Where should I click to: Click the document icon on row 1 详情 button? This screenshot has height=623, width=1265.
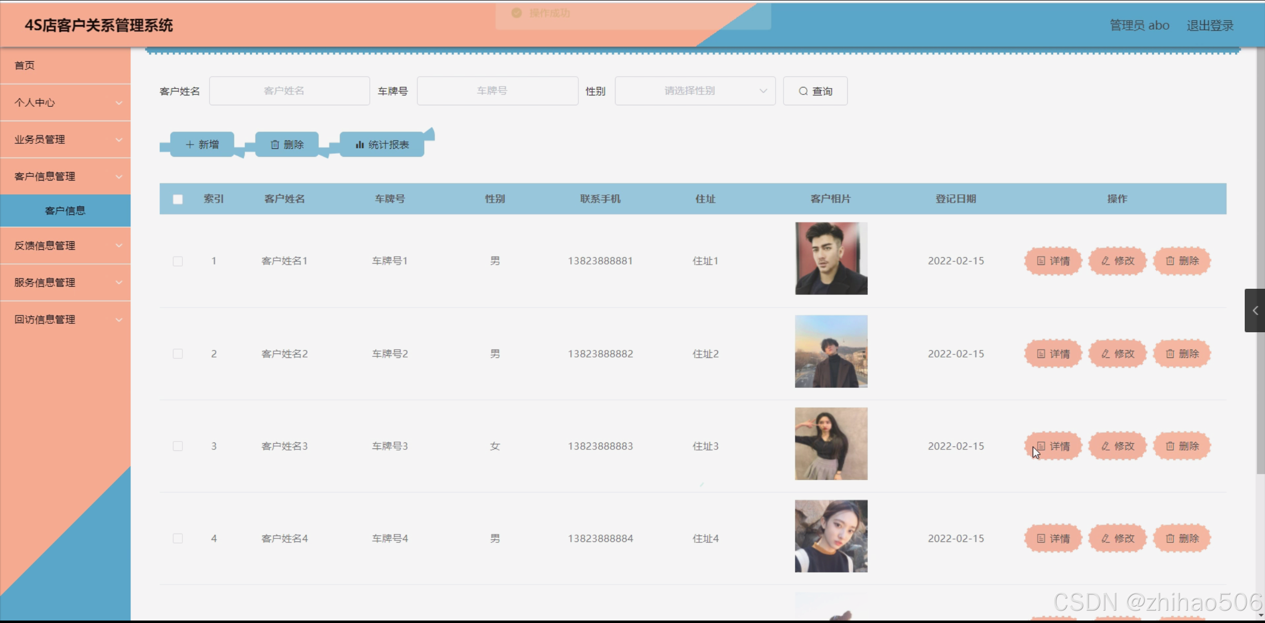1040,261
